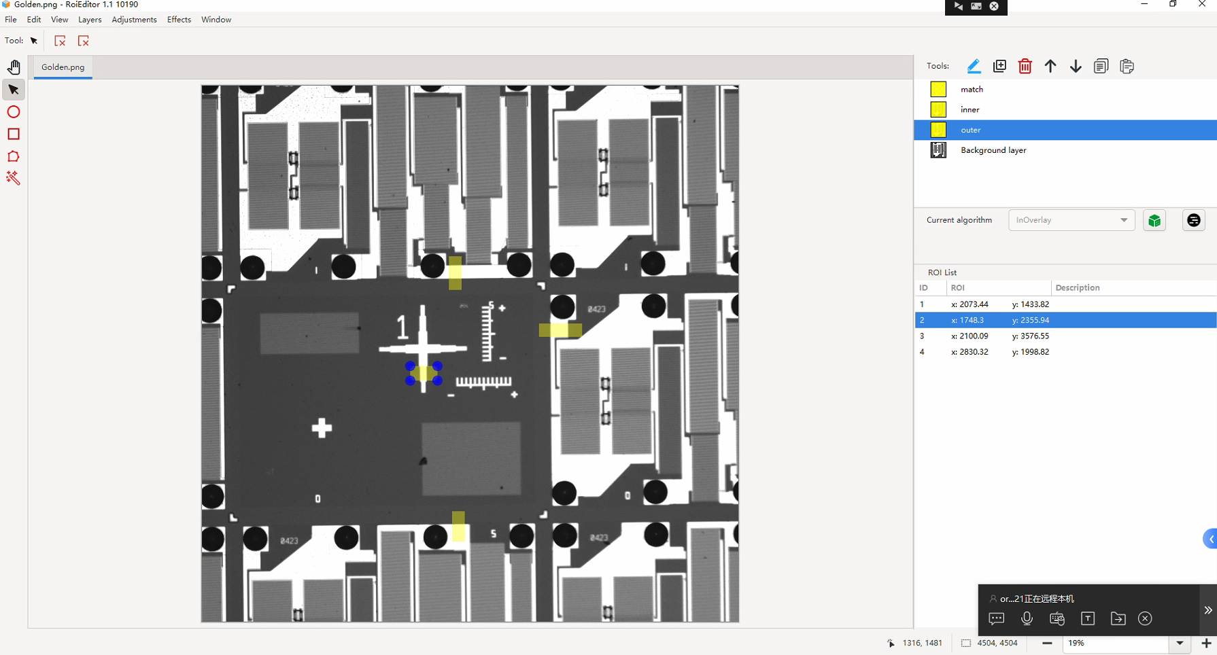Open the Window menu

216,20
